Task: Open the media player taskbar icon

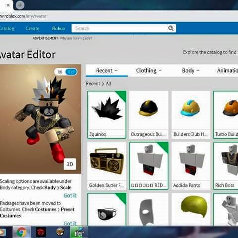Action: click(2, 232)
